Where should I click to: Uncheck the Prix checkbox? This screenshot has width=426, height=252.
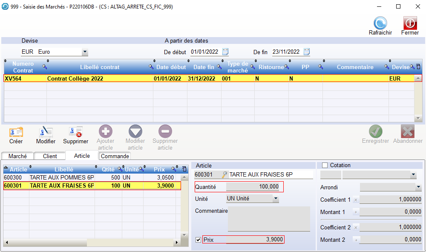[x=198, y=240]
